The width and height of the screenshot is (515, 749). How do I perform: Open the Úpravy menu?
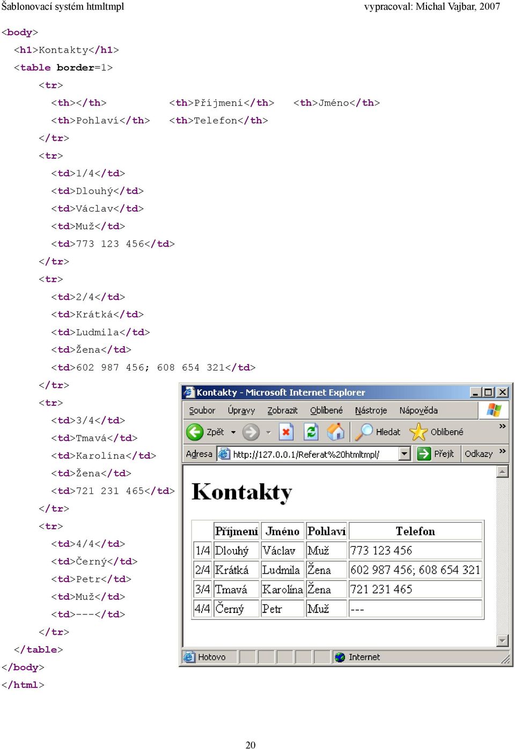click(241, 410)
